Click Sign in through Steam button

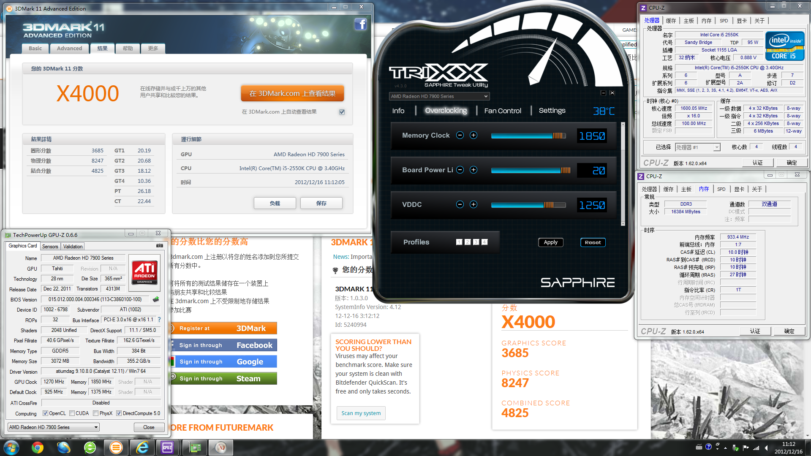pyautogui.click(x=223, y=379)
